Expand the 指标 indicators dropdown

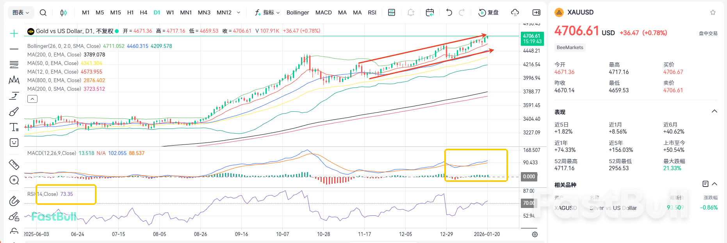tap(267, 12)
